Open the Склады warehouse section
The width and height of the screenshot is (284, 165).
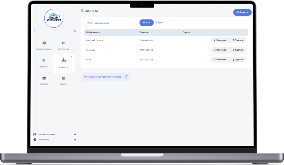coord(44,81)
